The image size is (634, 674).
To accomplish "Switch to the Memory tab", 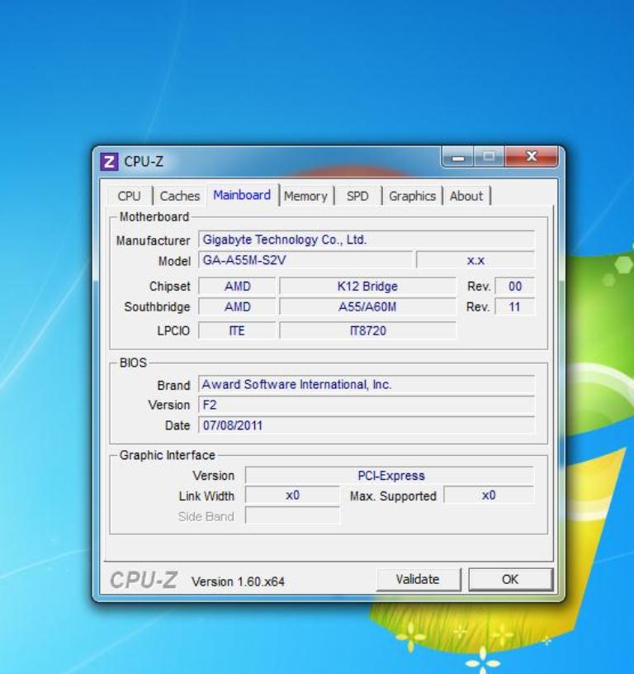I will (305, 196).
